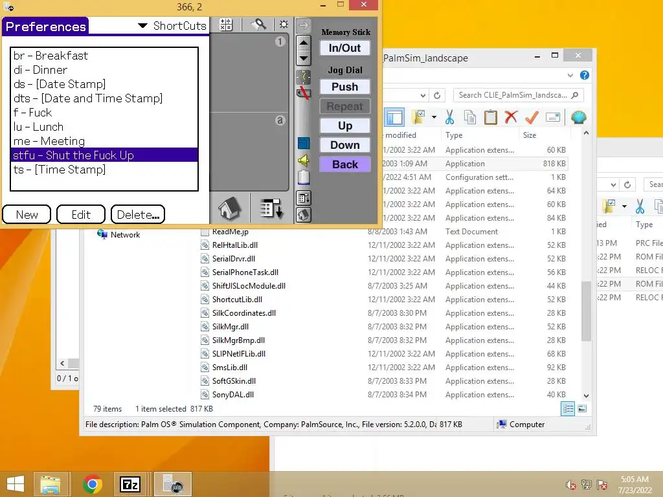The image size is (663, 497).
Task: Open 7-Zip from taskbar
Action: (129, 484)
